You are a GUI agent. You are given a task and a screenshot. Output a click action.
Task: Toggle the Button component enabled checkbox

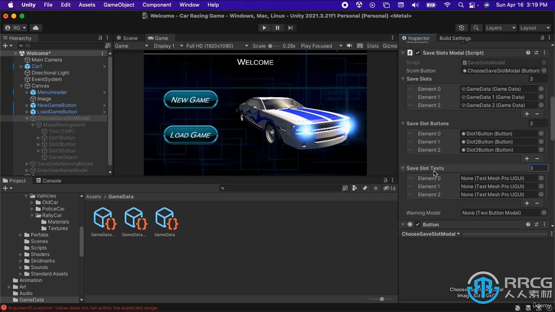click(418, 224)
